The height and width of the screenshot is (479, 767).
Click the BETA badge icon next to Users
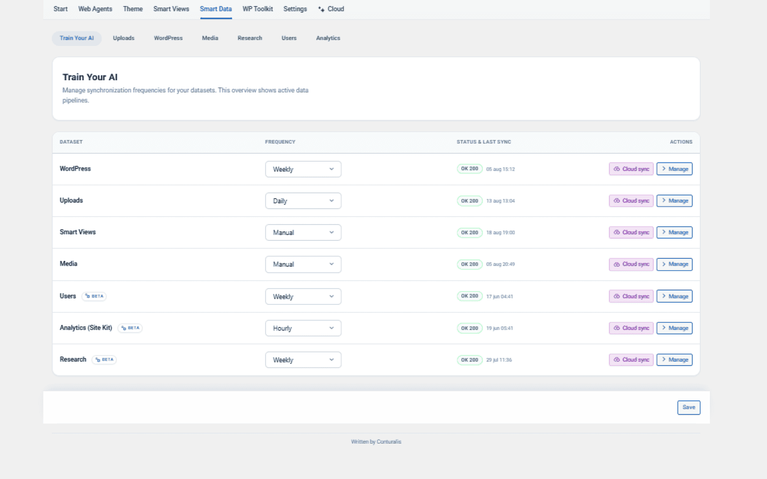(x=87, y=296)
